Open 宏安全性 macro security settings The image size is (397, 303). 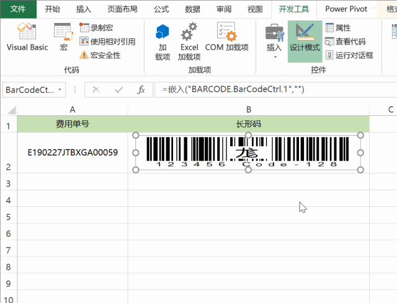pyautogui.click(x=100, y=55)
